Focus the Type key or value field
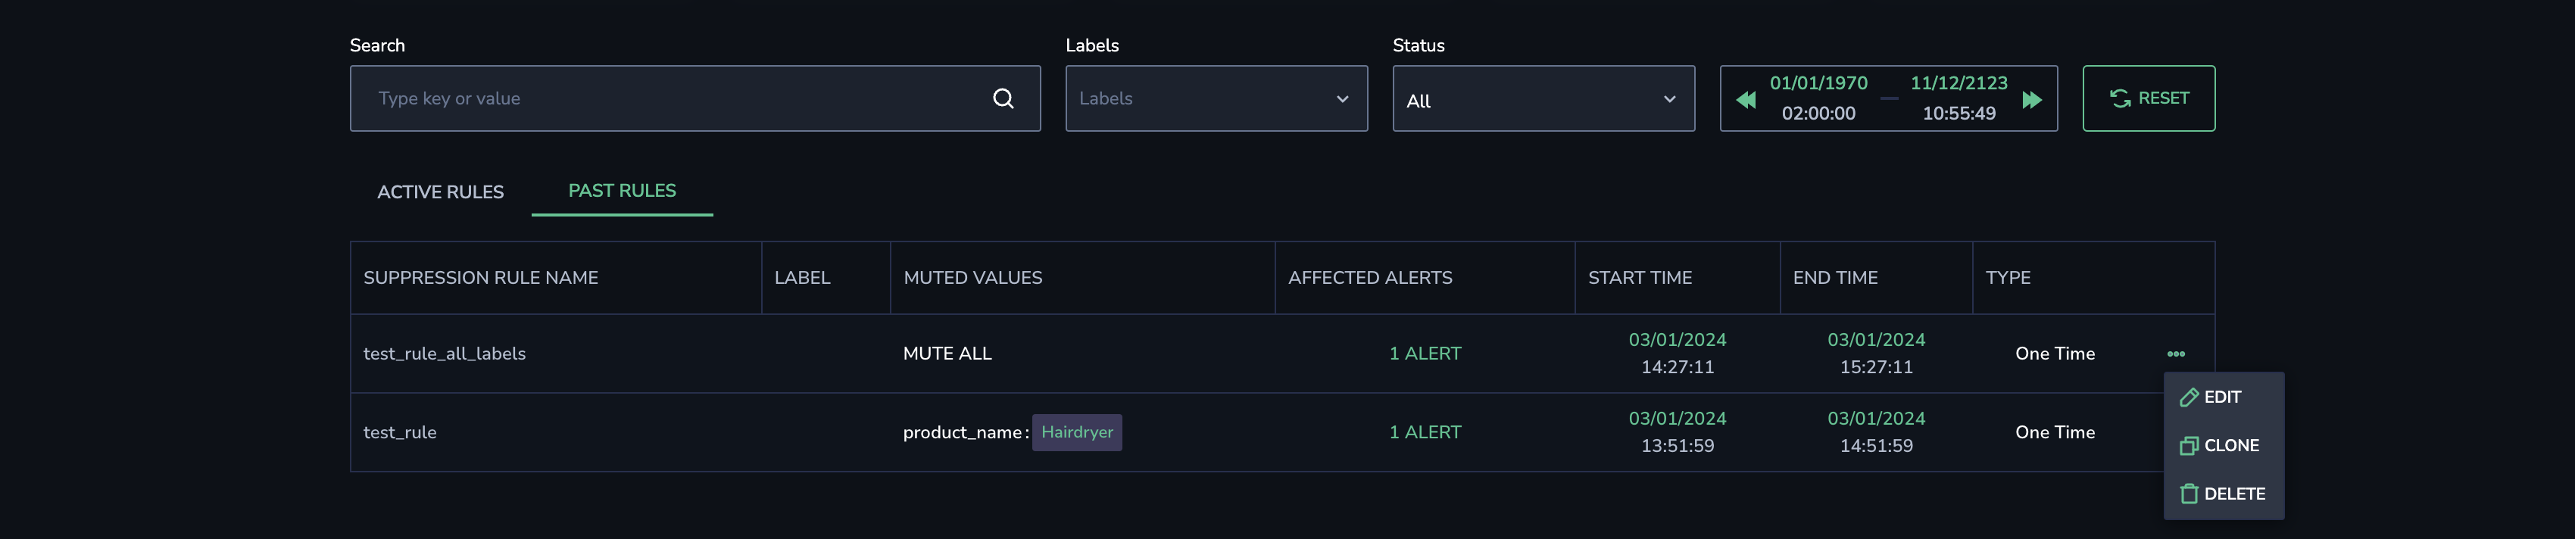 pos(694,98)
